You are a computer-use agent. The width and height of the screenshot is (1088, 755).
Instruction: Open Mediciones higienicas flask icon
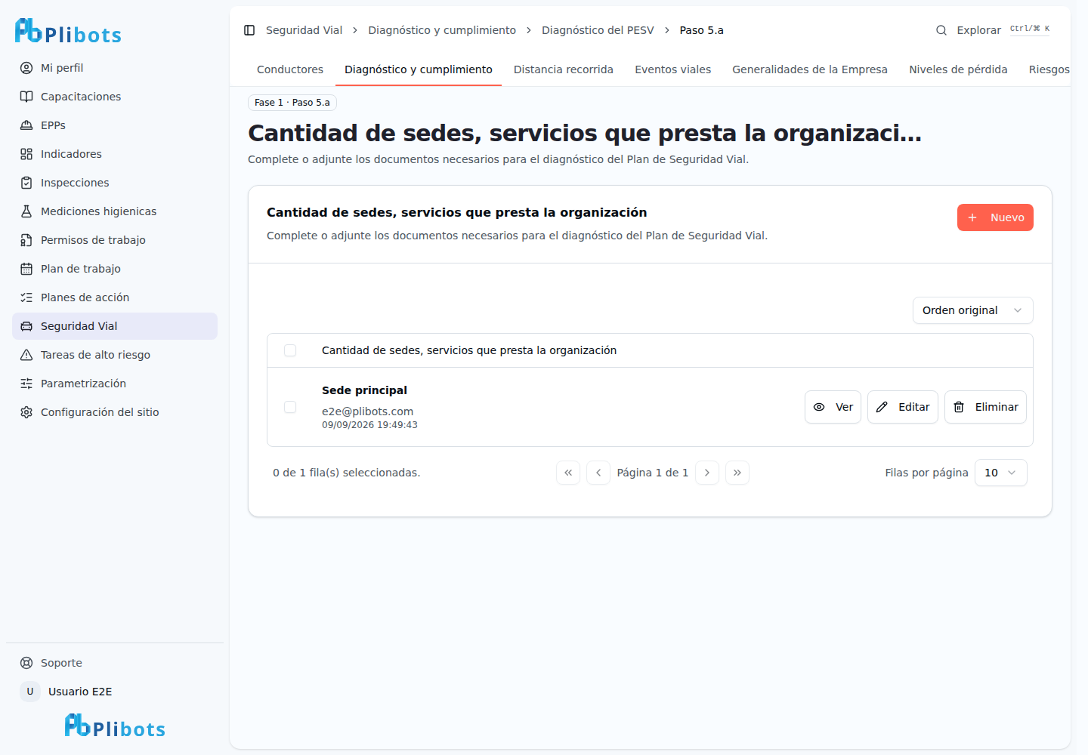point(26,211)
